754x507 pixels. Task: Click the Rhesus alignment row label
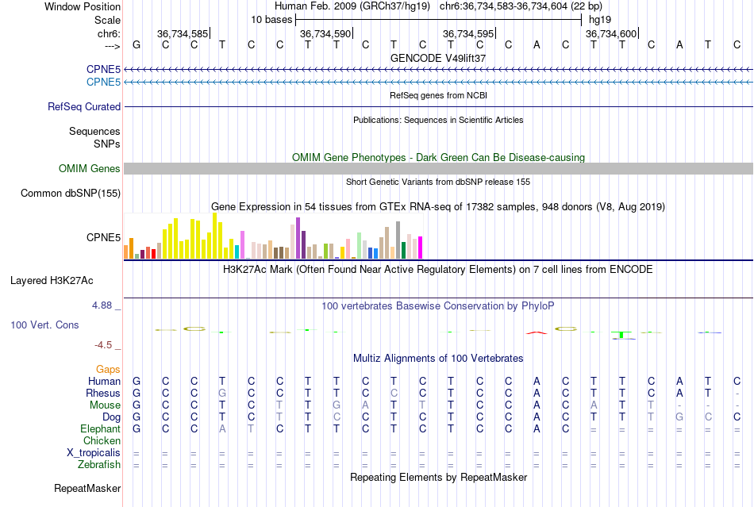click(103, 393)
